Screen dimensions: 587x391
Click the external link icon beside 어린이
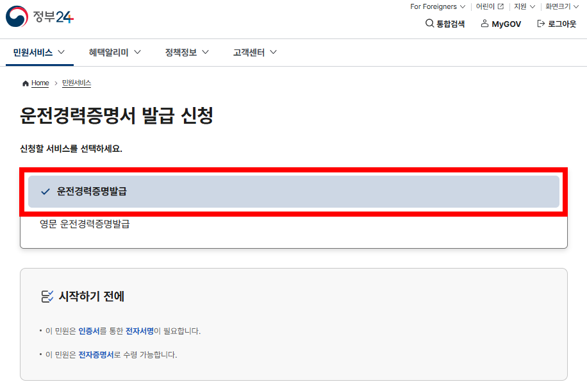click(x=500, y=6)
